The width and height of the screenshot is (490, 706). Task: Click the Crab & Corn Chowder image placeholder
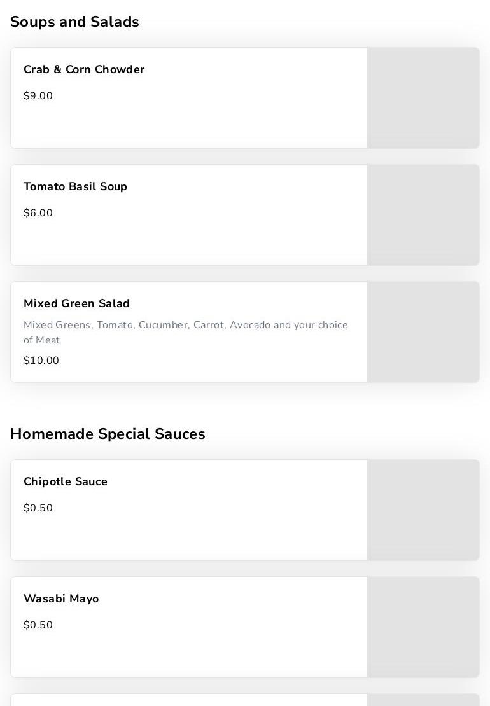(423, 98)
